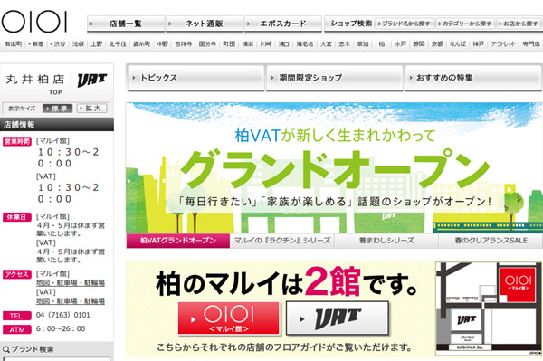The height and width of the screenshot is (361, 543).
Task: Go to the 専門店 link
Action: 531,44
